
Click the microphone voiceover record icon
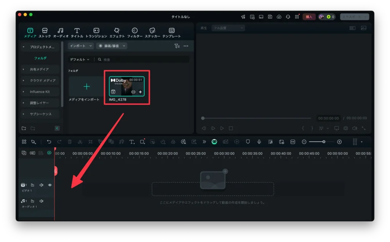[259, 142]
